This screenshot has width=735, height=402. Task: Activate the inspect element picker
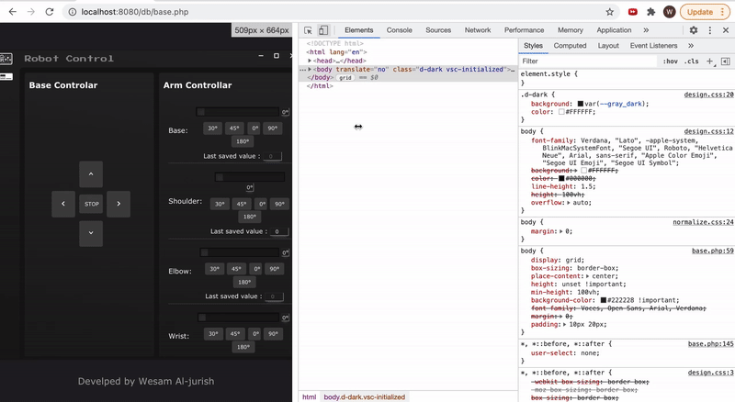(x=308, y=30)
